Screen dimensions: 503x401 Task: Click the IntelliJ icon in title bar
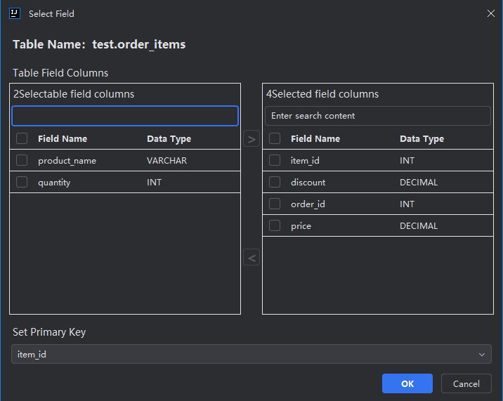[x=15, y=13]
